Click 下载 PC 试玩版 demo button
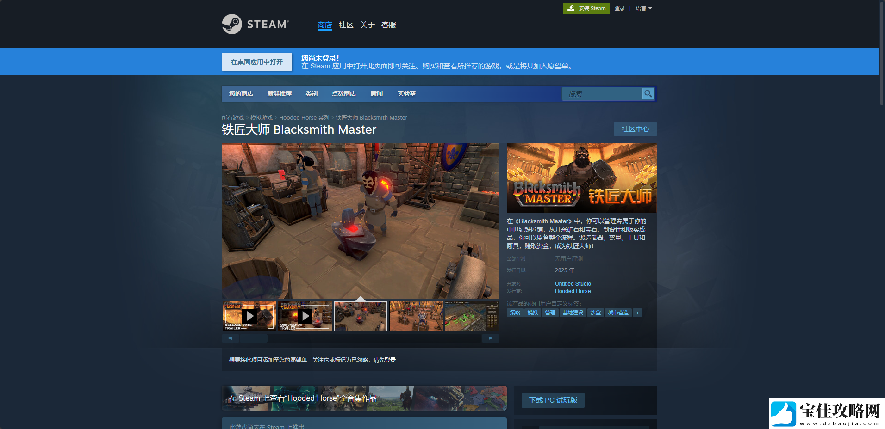The width and height of the screenshot is (885, 429). tap(553, 400)
